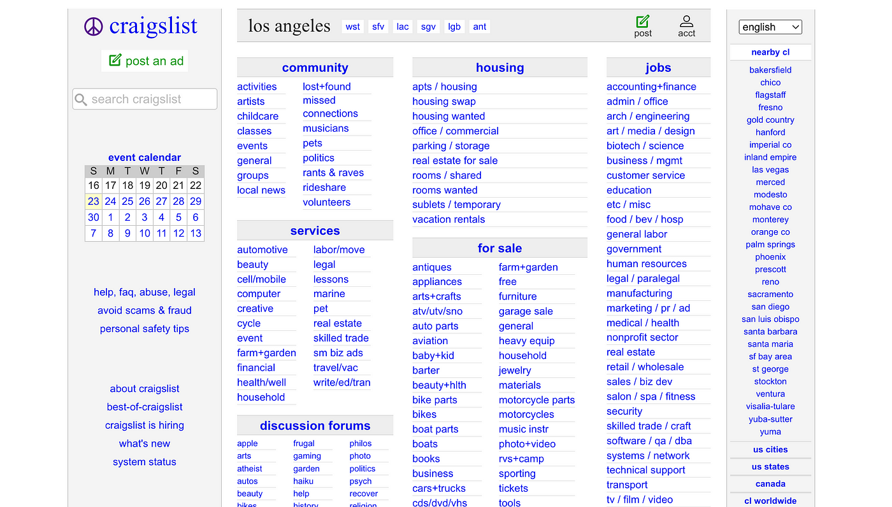This screenshot has height=507, width=892.
Task: Open the housing section header
Action: point(500,67)
